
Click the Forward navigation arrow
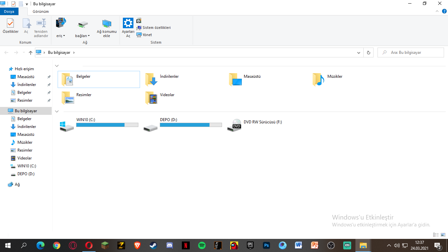(x=16, y=52)
